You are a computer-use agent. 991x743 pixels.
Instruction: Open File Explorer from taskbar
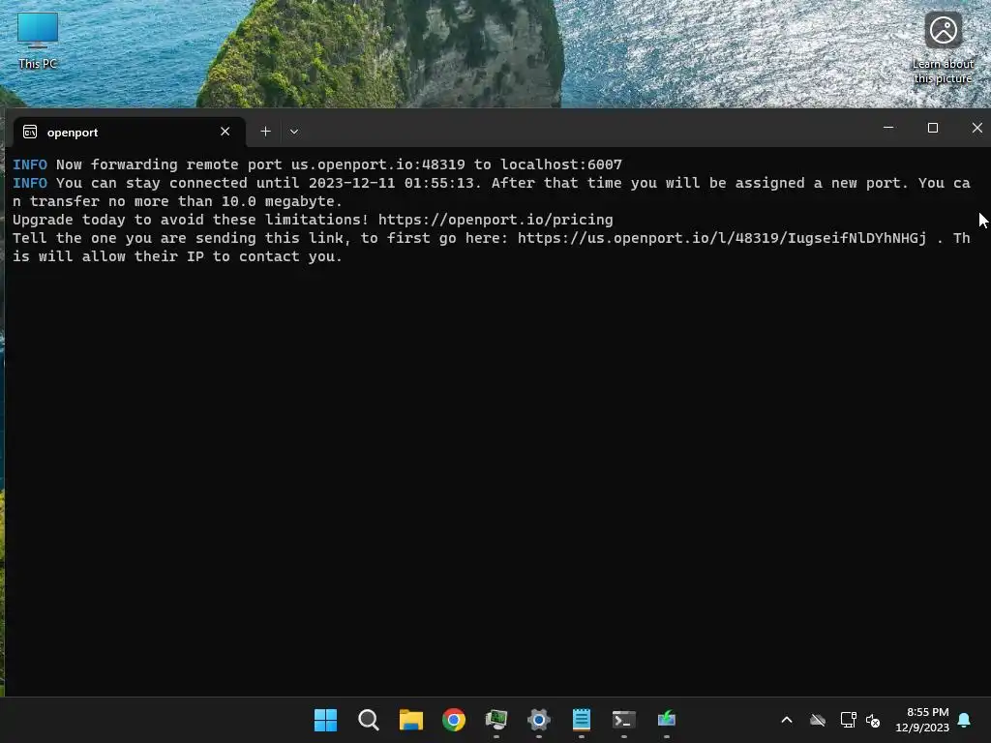tap(410, 720)
